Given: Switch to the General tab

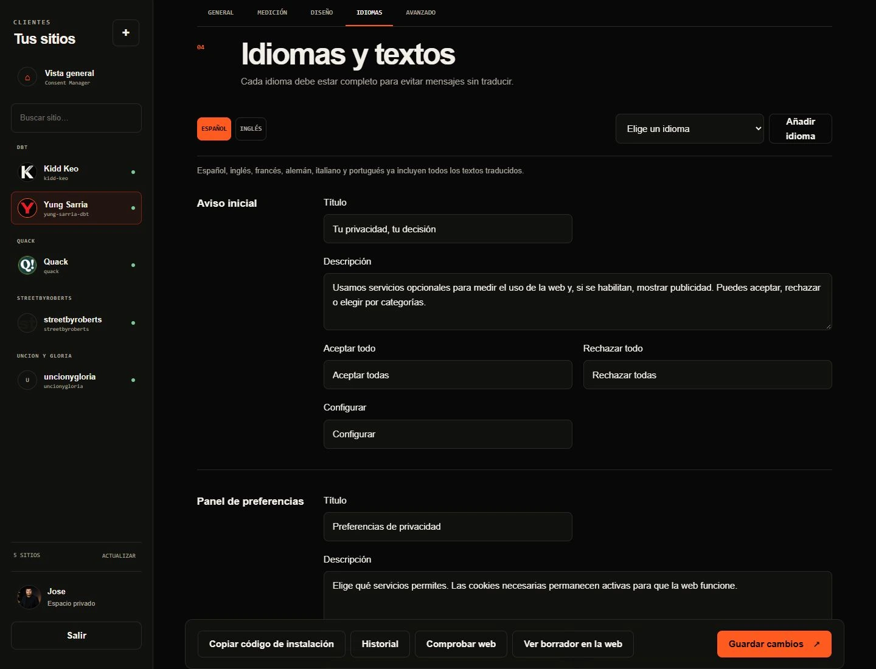Looking at the screenshot, I should 221,13.
